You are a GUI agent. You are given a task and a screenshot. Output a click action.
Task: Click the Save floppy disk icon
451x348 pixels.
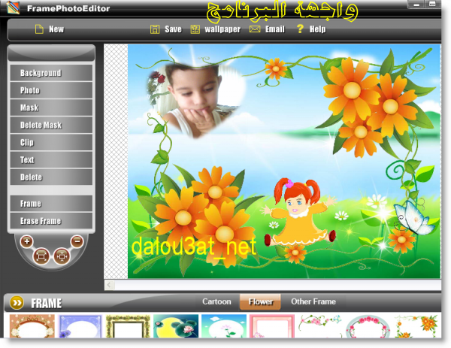point(154,29)
